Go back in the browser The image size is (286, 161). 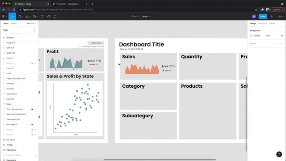click(4, 9)
